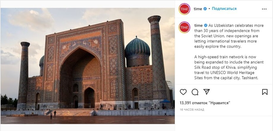Like the post with the heart icon
This screenshot has height=131, width=273.
pos(183,92)
